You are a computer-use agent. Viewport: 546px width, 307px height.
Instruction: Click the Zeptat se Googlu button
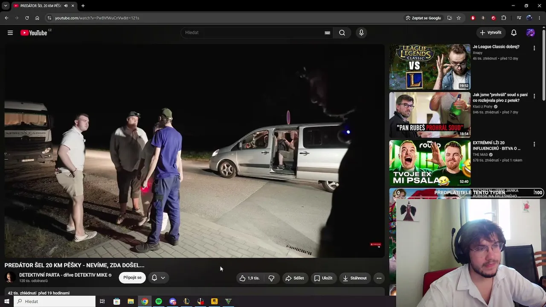tap(423, 18)
